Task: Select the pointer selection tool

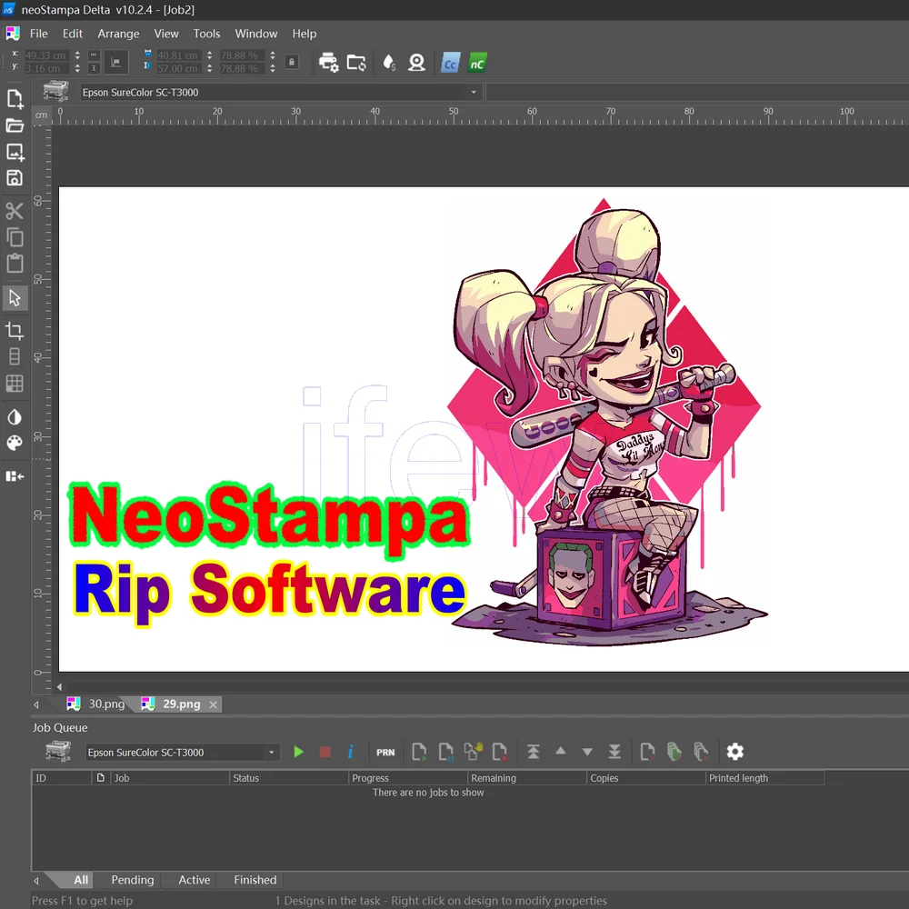Action: click(14, 298)
